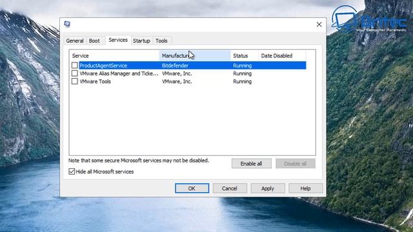The width and height of the screenshot is (413, 232).
Task: Open the Tools tab
Action: (161, 41)
